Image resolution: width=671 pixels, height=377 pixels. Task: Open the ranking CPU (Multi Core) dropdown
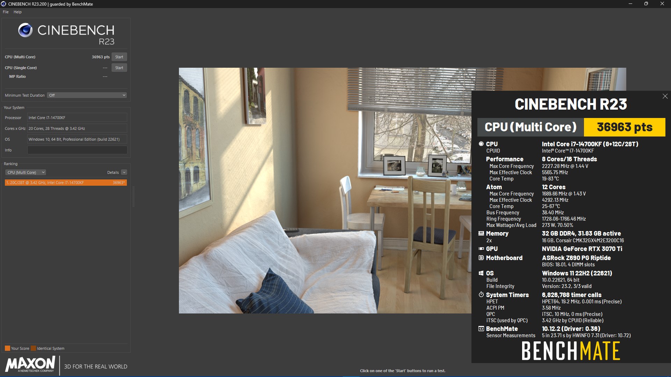26,172
